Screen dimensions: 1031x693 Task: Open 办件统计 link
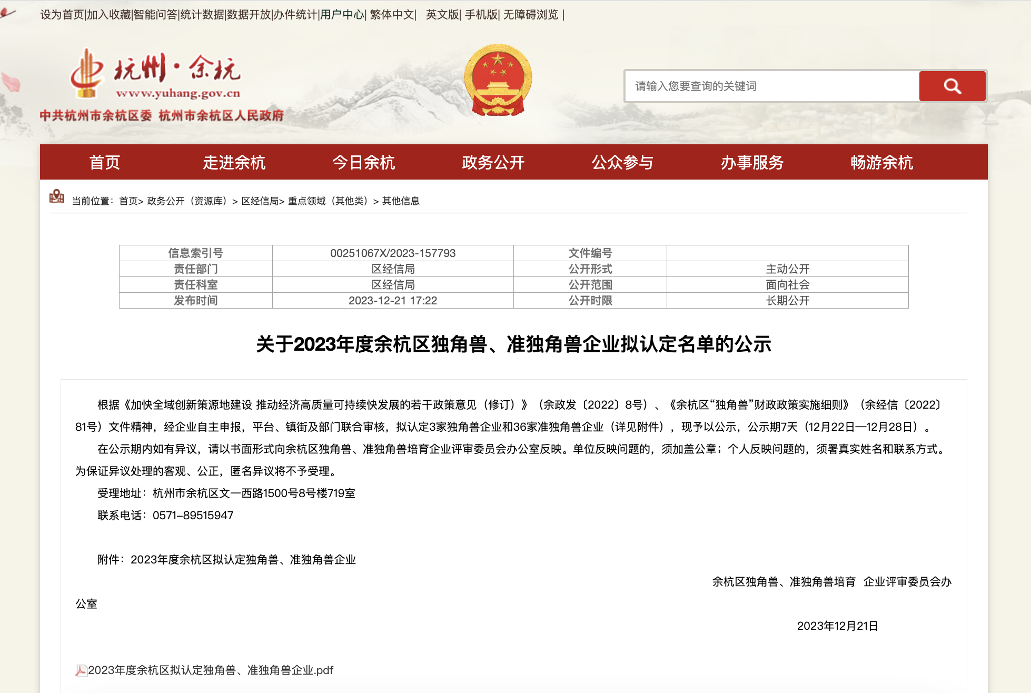pos(295,15)
